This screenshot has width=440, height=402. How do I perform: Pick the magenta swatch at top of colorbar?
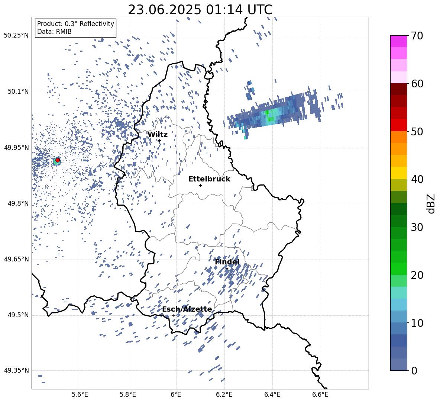pyautogui.click(x=398, y=41)
